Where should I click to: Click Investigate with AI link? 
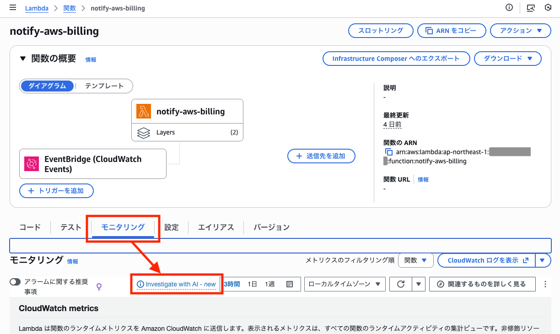coord(177,284)
